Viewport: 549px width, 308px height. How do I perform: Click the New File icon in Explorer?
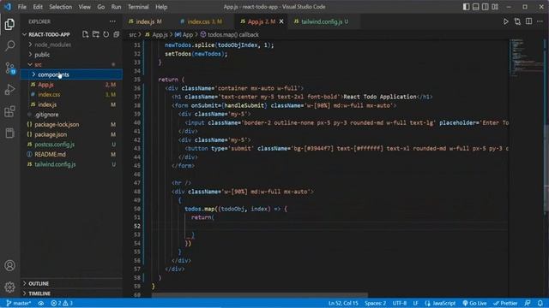(85, 34)
